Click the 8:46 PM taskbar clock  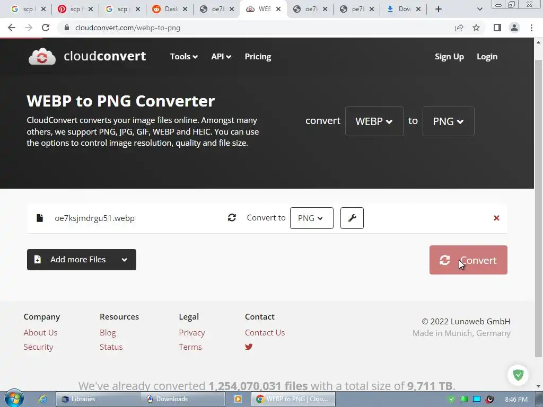click(516, 400)
